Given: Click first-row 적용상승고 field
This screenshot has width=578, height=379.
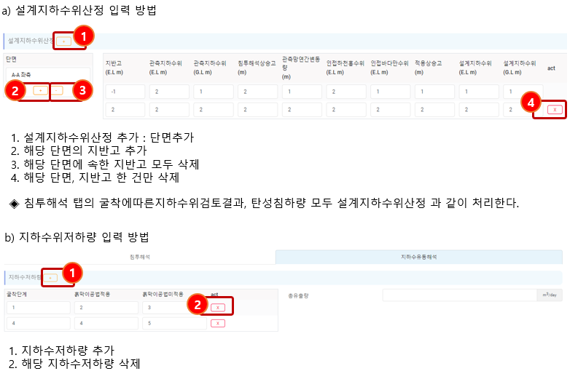Looking at the screenshot, I should [434, 92].
